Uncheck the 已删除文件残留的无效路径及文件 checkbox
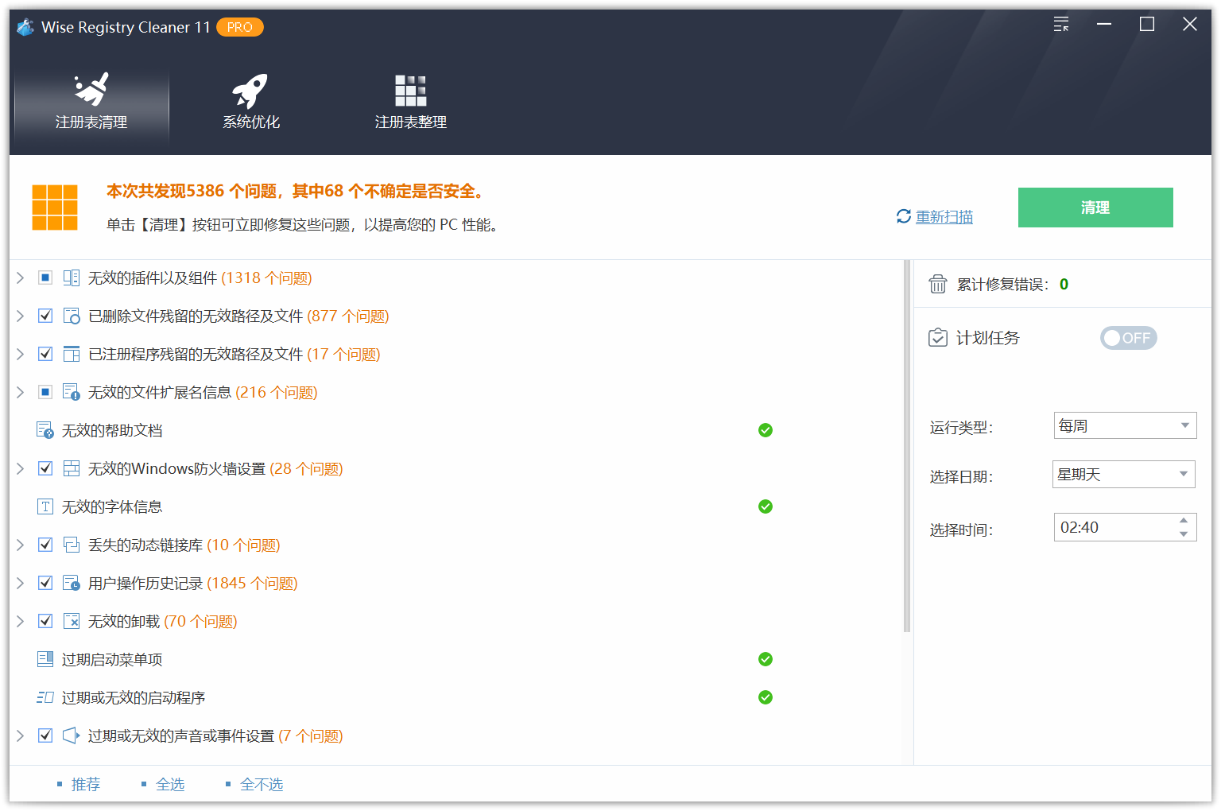This screenshot has width=1221, height=811. (45, 316)
